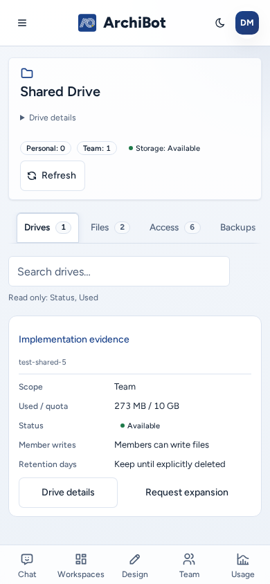The width and height of the screenshot is (270, 584).
Task: Click the 273 MB / 10 GB value
Action: coord(147,406)
